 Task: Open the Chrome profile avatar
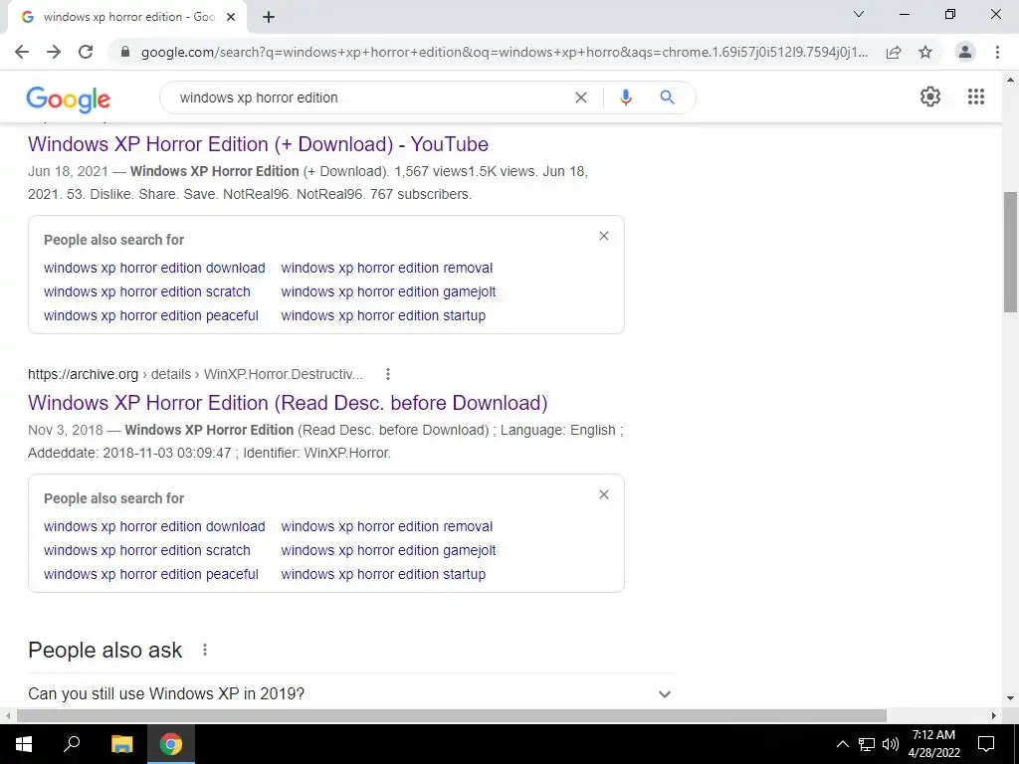tap(965, 52)
